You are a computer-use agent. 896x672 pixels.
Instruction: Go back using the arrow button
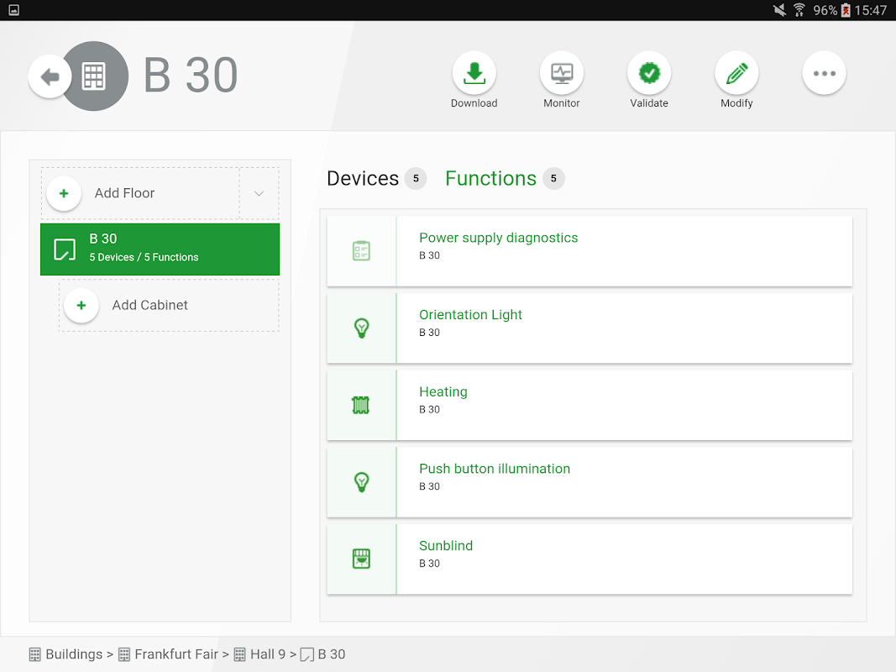point(50,77)
